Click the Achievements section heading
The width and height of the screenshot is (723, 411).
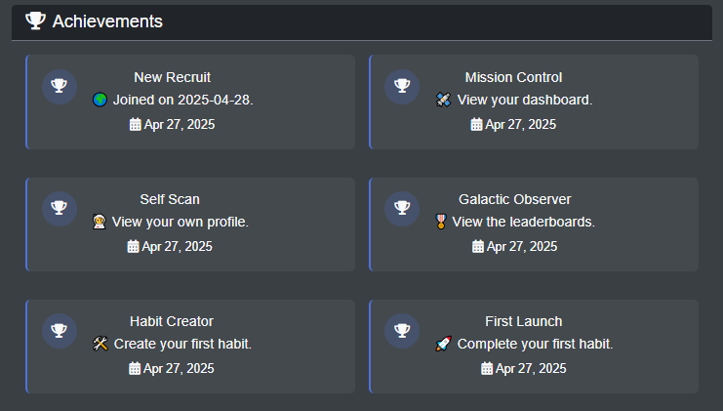[x=107, y=21]
